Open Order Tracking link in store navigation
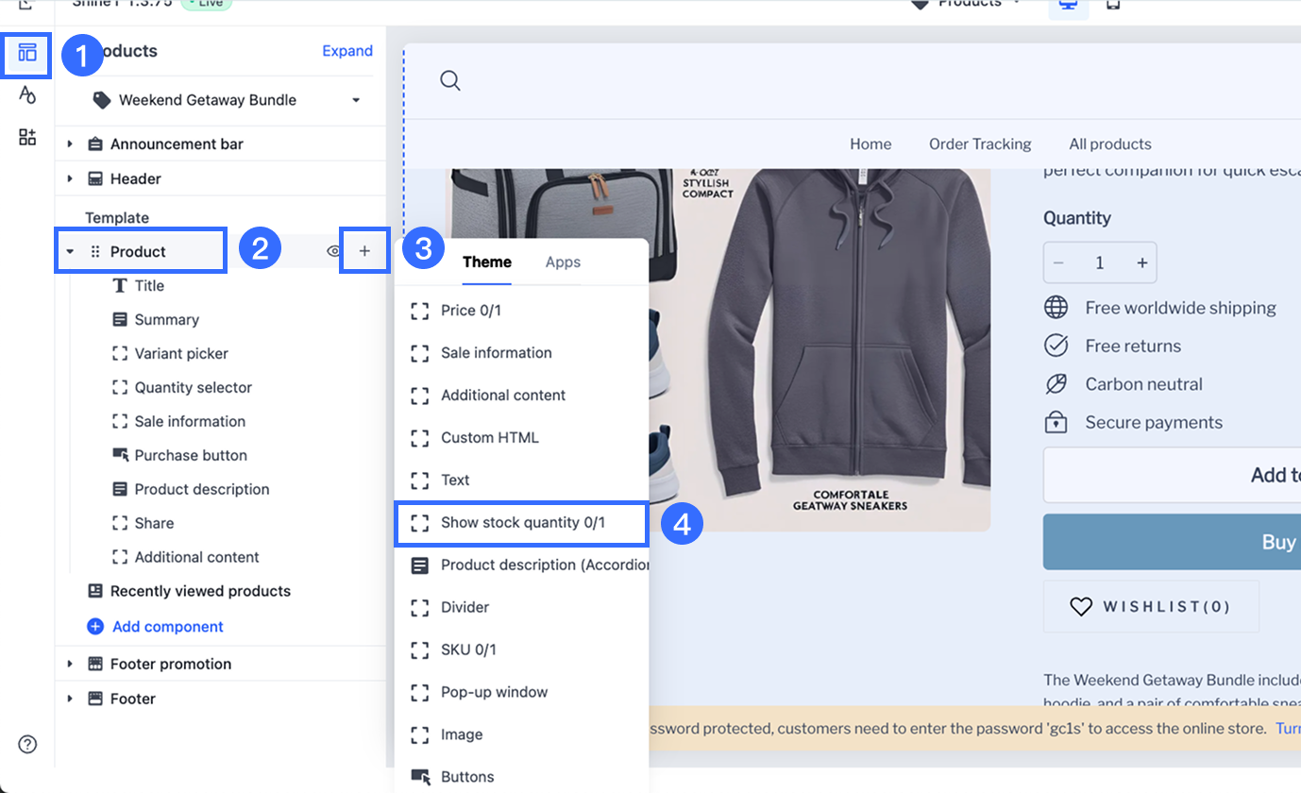This screenshot has height=793, width=1301. pos(980,144)
